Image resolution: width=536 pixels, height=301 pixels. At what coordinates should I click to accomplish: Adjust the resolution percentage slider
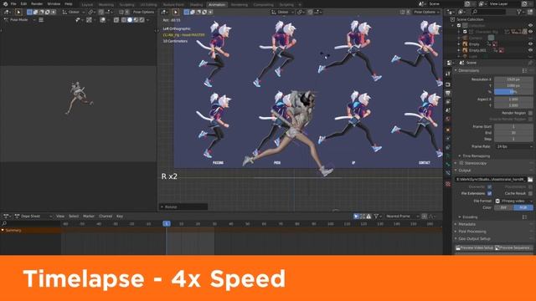tap(513, 92)
